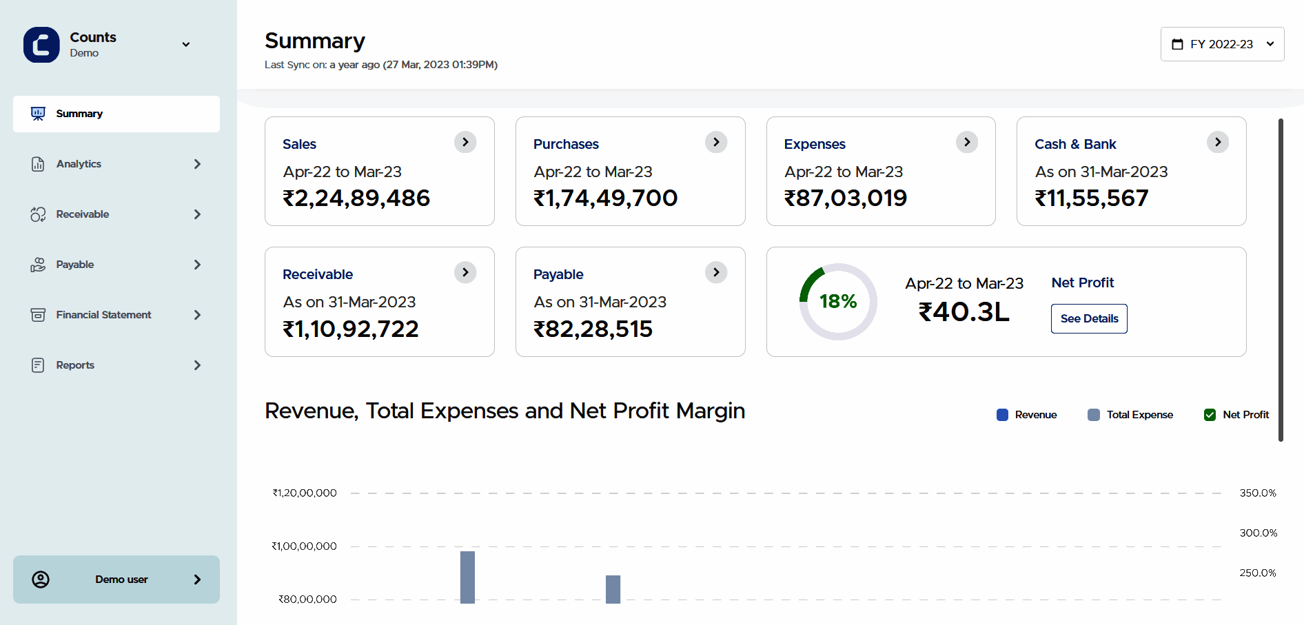
Task: Open Sales card arrow icon
Action: (x=465, y=142)
